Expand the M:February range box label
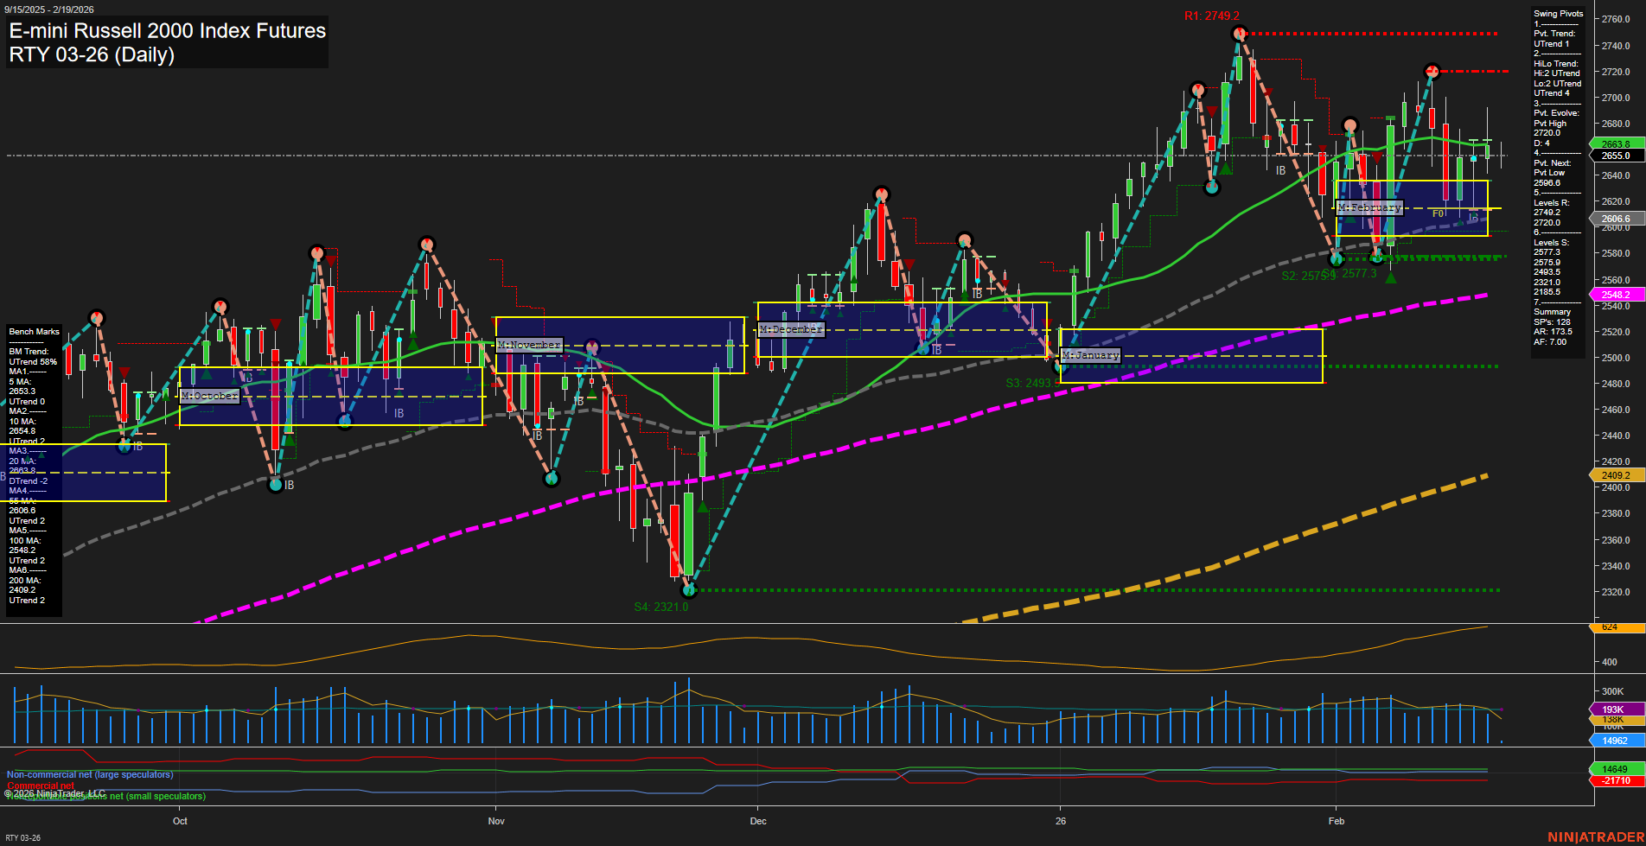The height and width of the screenshot is (846, 1646). tap(1371, 207)
